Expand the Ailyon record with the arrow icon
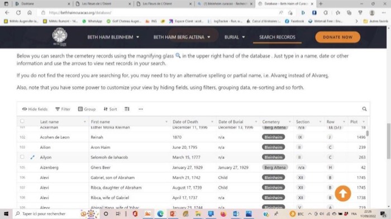The width and height of the screenshot is (391, 219). pos(32,157)
